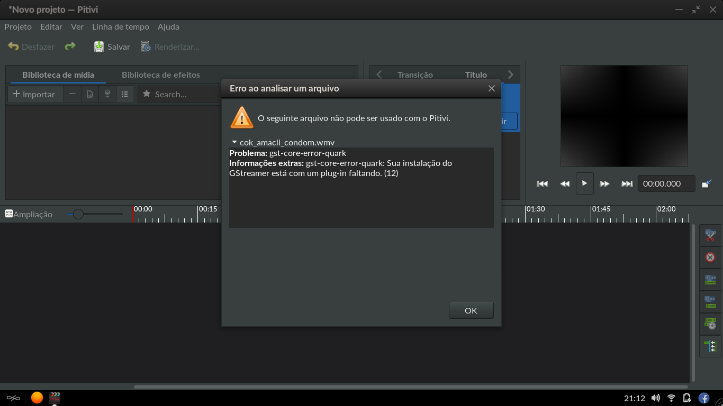Open the Projeto menu
723x406 pixels.
18,26
